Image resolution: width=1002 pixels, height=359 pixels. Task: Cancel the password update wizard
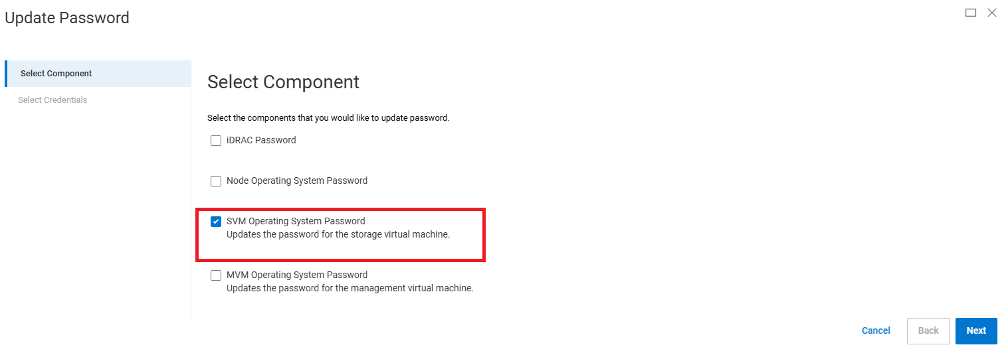pos(876,330)
